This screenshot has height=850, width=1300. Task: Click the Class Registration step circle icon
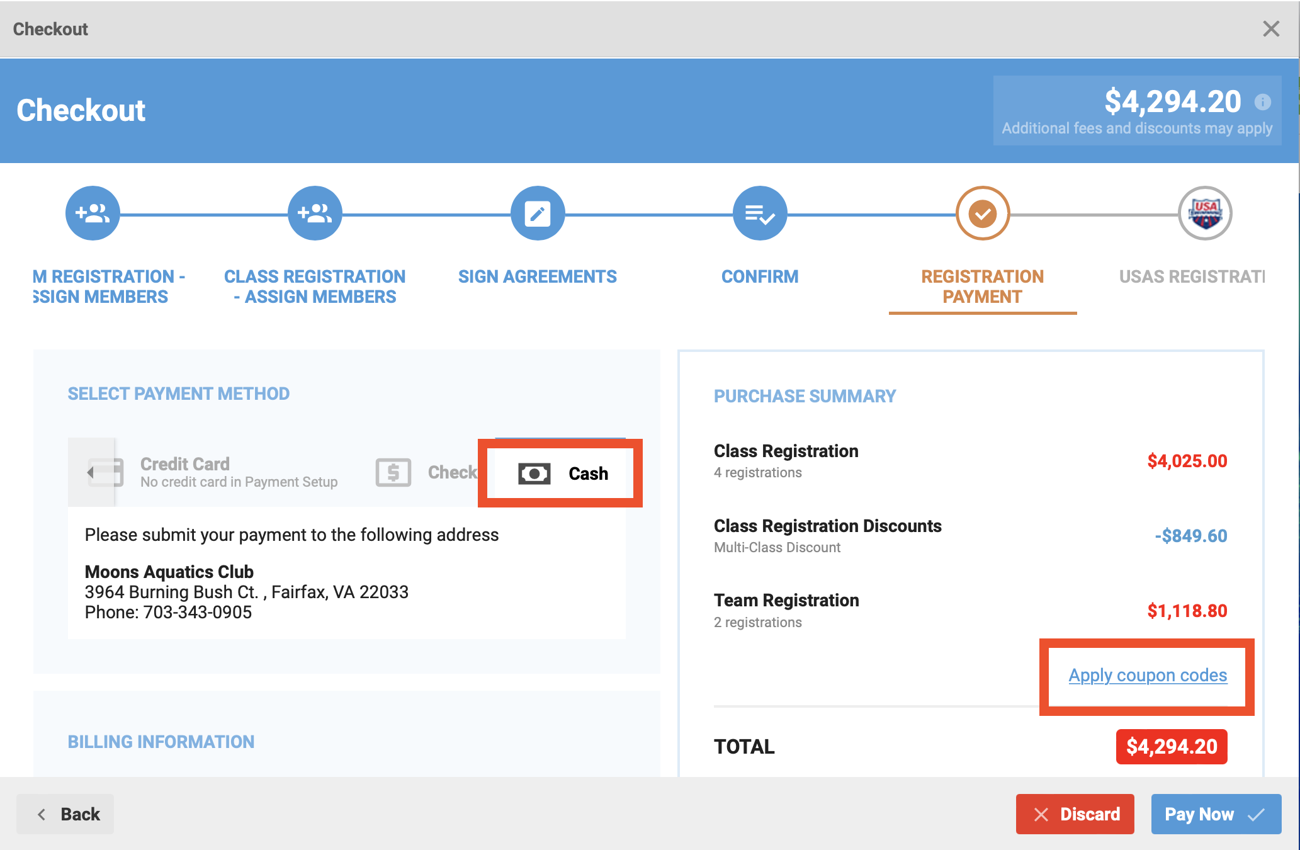315,213
